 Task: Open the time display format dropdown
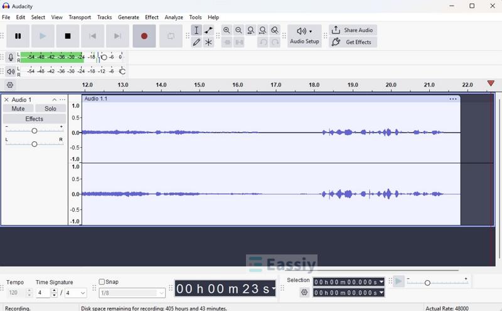274,288
